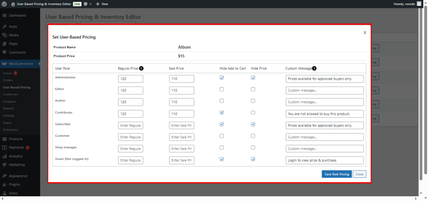Click Save Role Pricing button
This screenshot has height=201, width=428.
pyautogui.click(x=337, y=174)
